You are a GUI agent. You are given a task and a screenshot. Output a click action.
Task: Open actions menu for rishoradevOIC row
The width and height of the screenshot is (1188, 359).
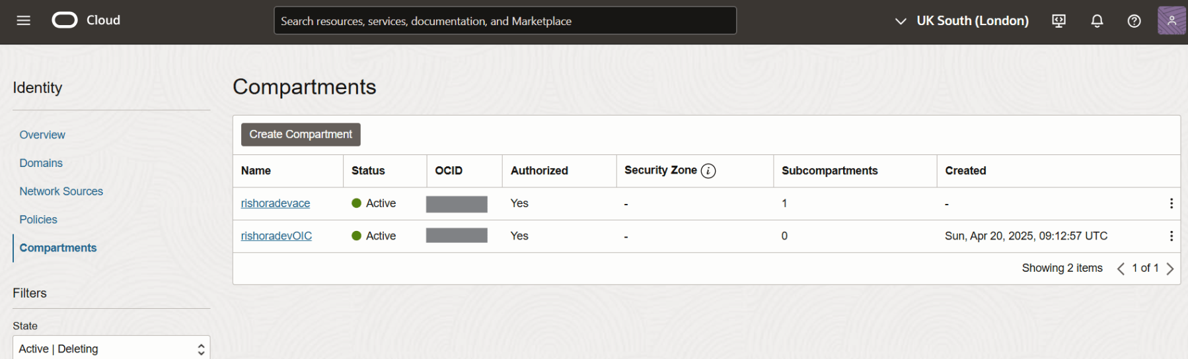pos(1171,236)
